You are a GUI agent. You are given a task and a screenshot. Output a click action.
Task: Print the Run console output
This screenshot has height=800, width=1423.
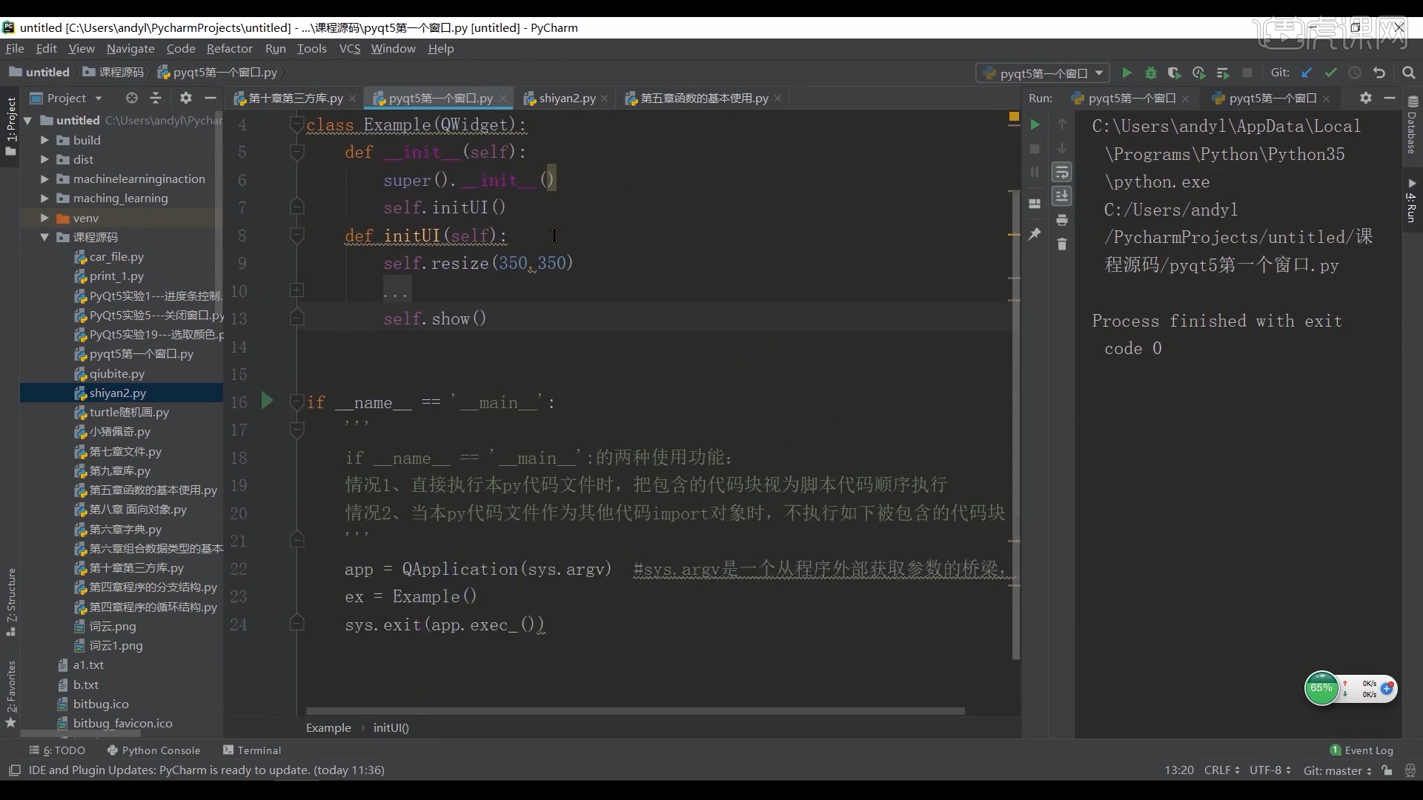(x=1062, y=220)
